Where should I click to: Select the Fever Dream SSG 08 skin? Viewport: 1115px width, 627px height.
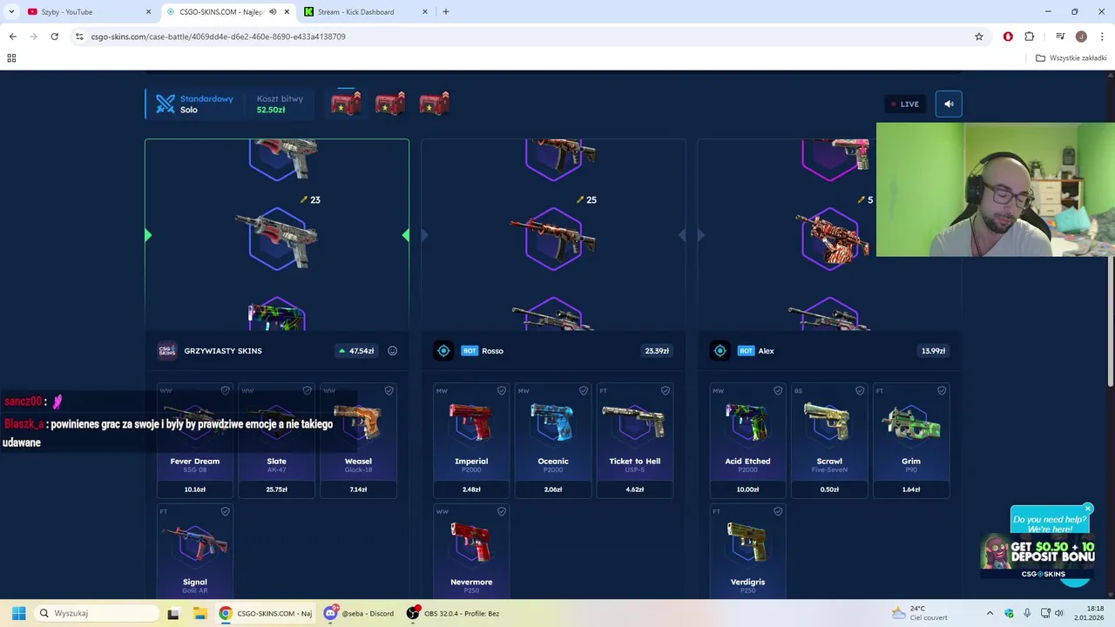click(195, 440)
